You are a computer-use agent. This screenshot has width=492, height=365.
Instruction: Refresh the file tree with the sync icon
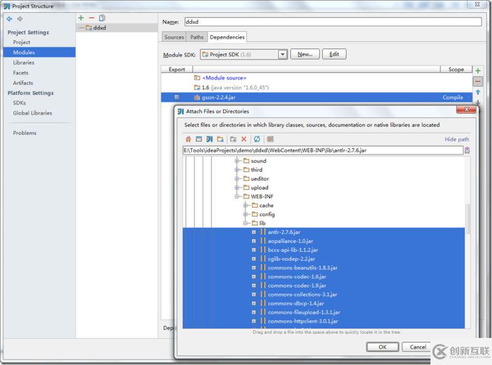[257, 139]
